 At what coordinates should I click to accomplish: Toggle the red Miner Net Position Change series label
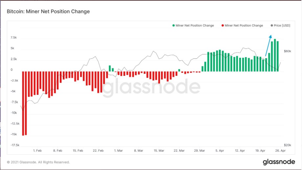tap(244, 26)
